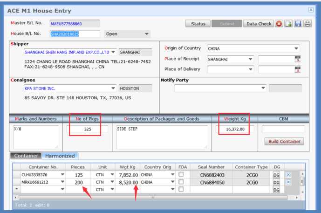Click the Build Container button
Image resolution: width=321 pixels, height=213 pixels.
[284, 141]
